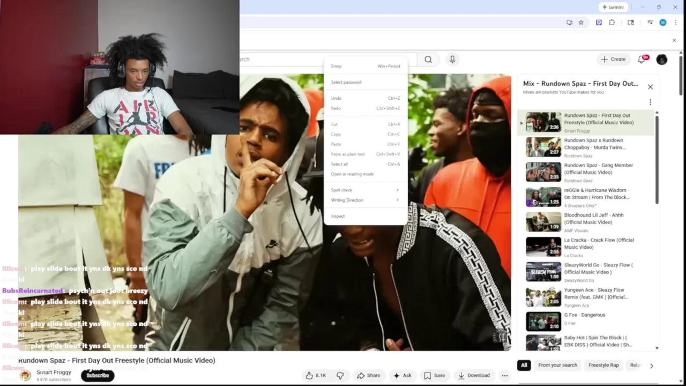Image resolution: width=686 pixels, height=386 pixels.
Task: Open the purple extension icon in toolbar
Action: point(599,23)
